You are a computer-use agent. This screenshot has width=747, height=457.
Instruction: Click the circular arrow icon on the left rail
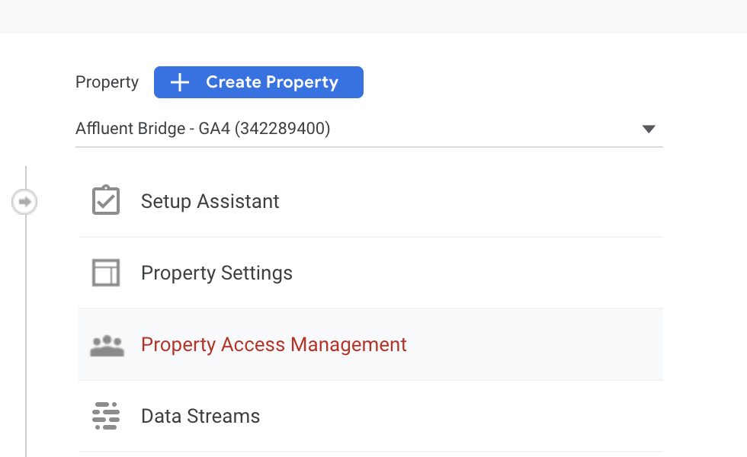tap(25, 201)
